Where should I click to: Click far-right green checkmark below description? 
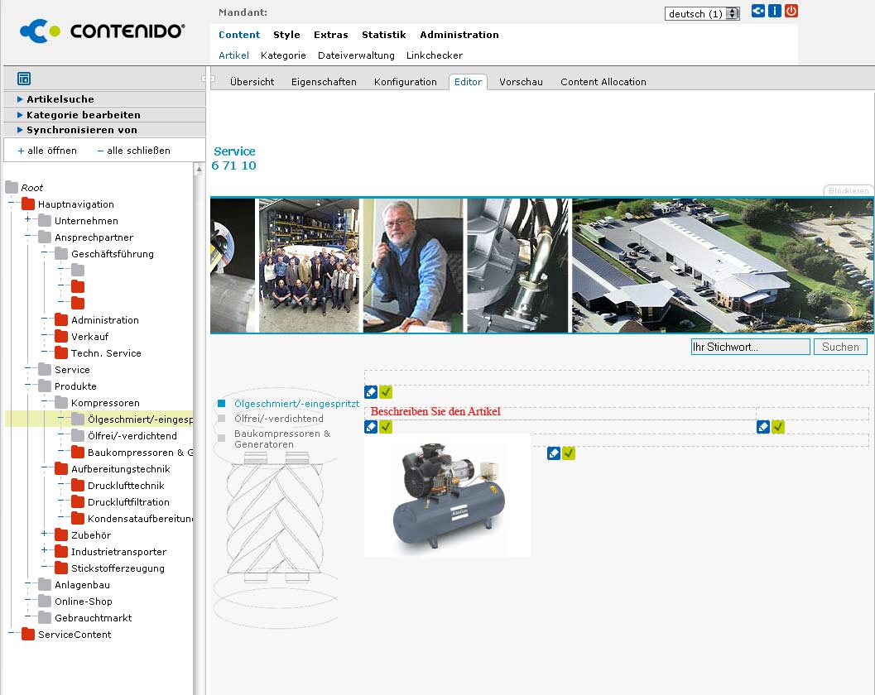[778, 427]
